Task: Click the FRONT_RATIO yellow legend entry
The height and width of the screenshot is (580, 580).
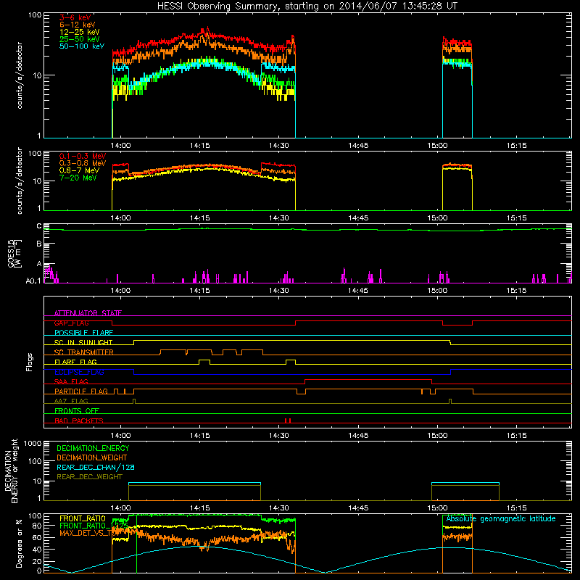Action: tap(83, 518)
